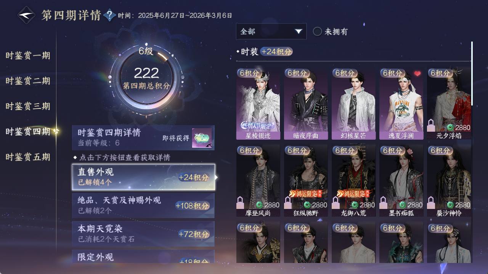Click the 时鉴赏四期详情 panel

pyautogui.click(x=143, y=138)
